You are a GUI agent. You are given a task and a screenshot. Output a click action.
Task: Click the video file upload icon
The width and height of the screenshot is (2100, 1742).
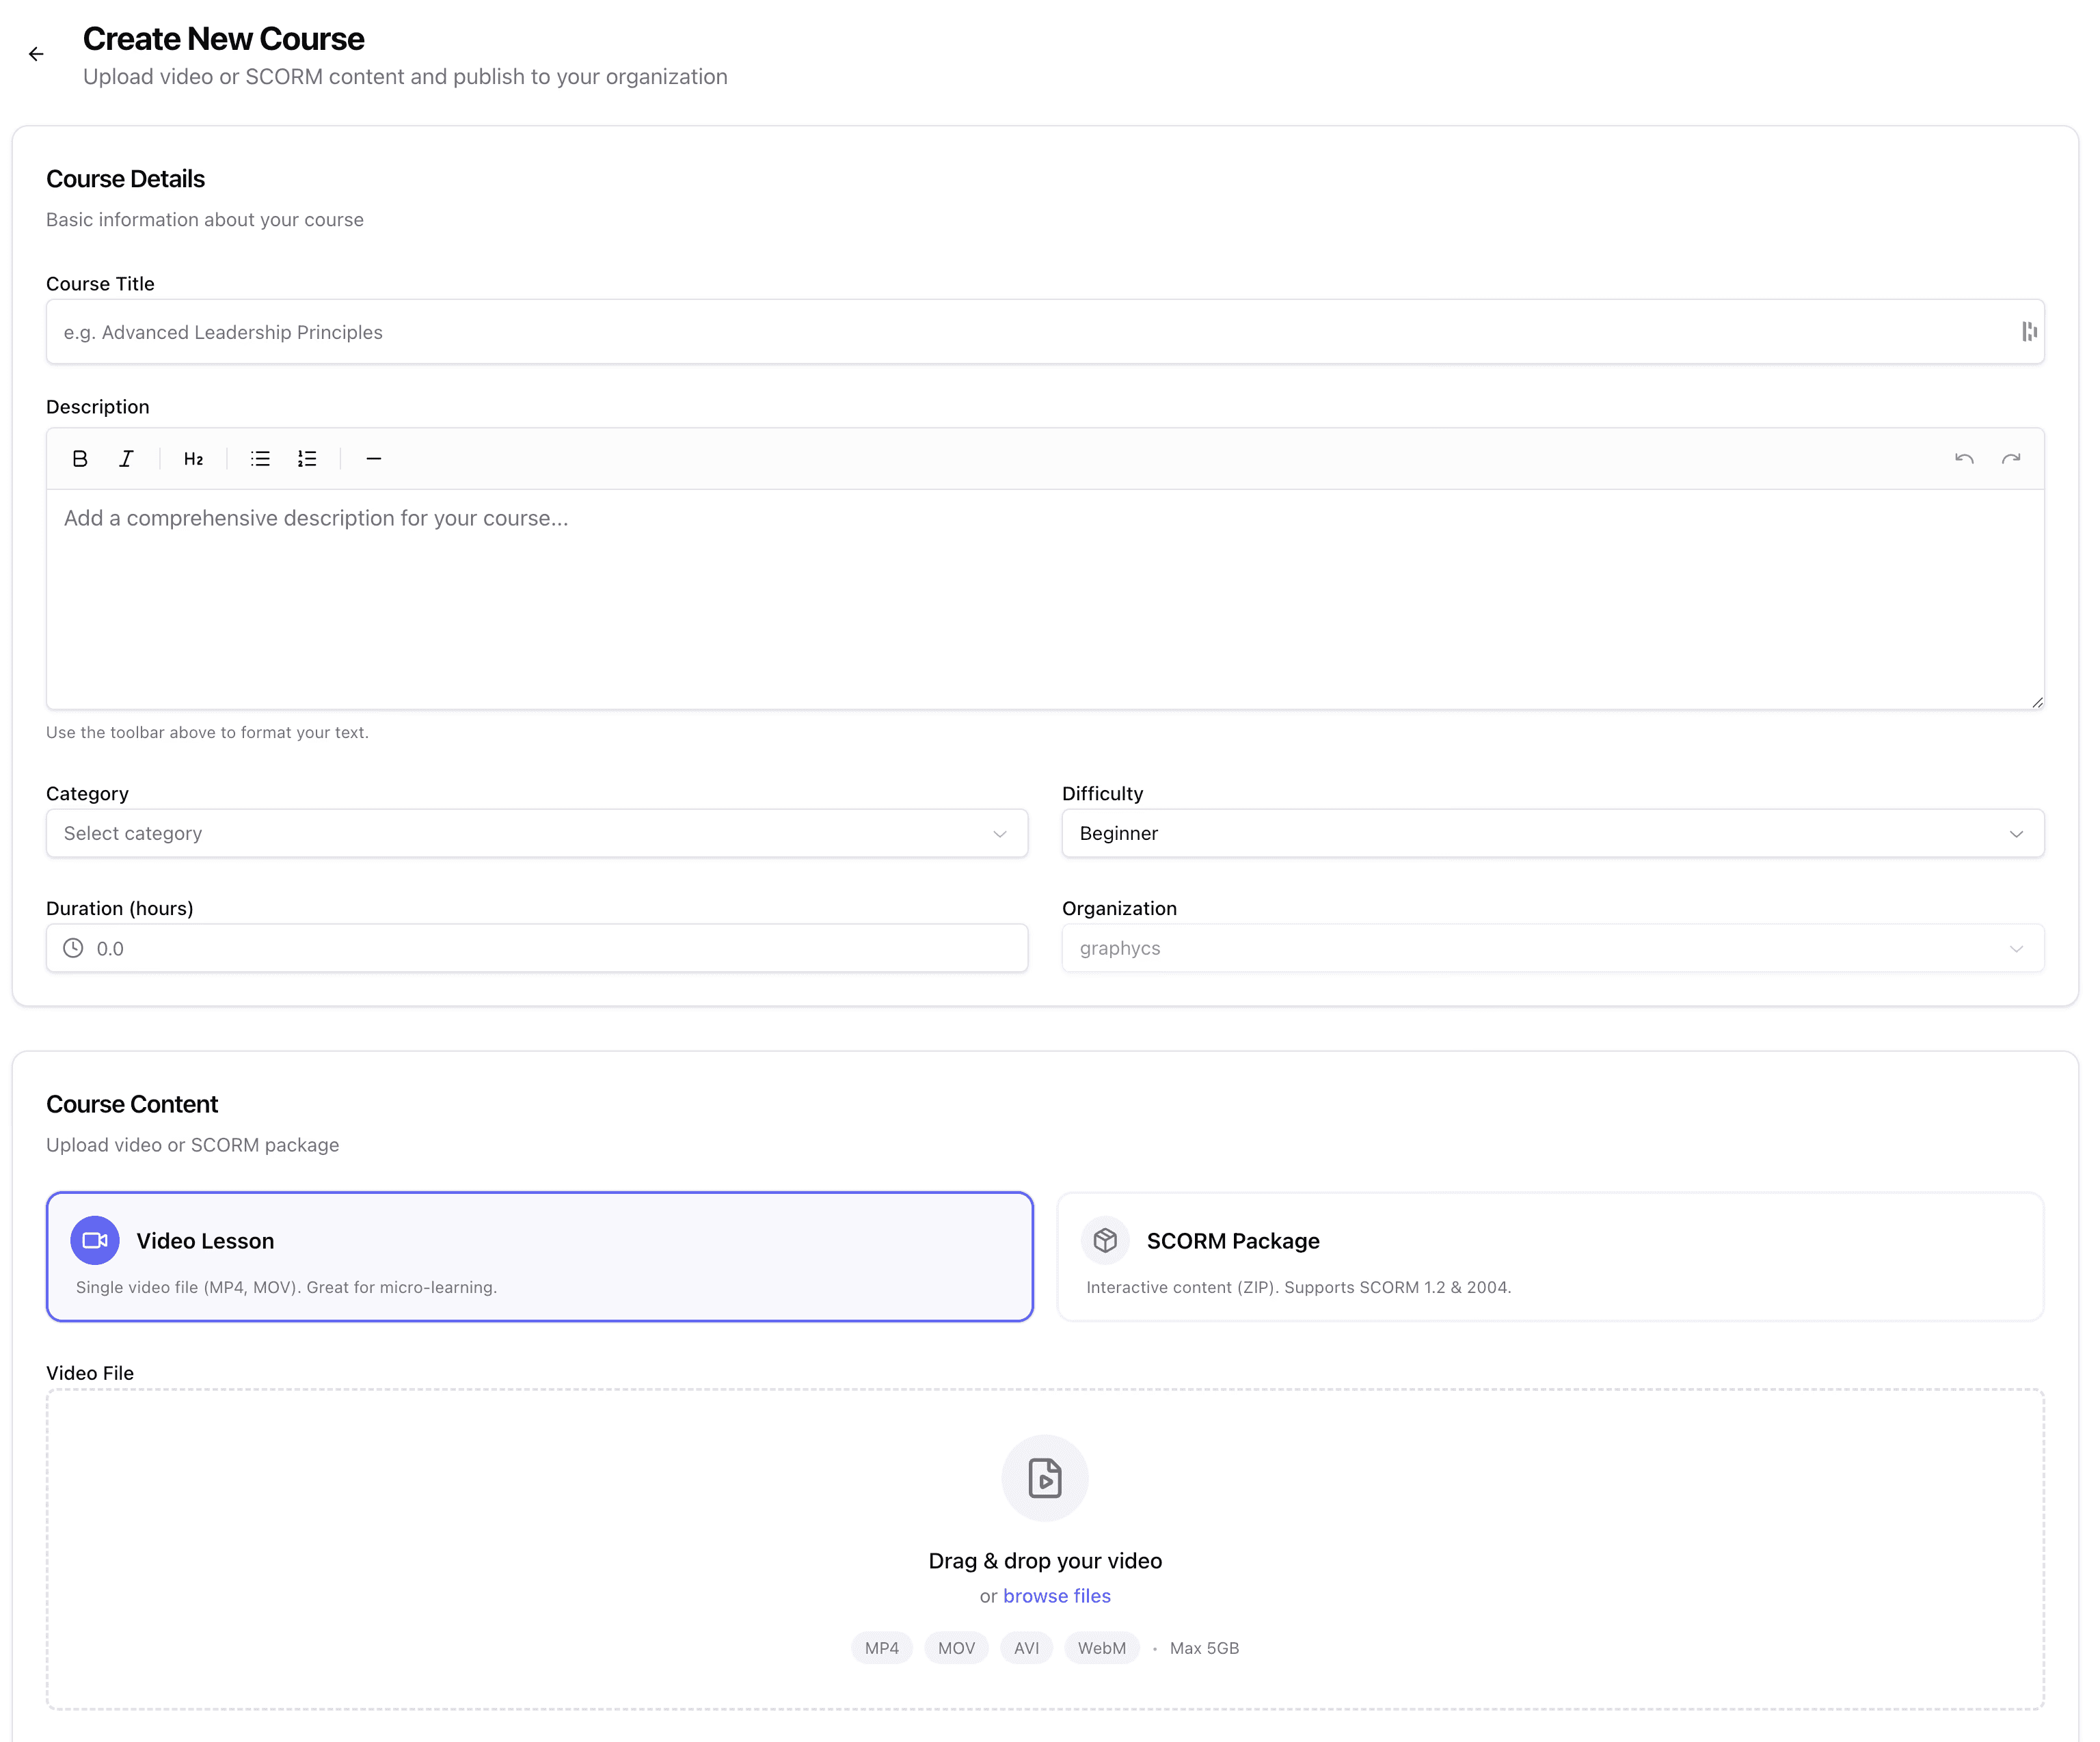(x=1045, y=1478)
